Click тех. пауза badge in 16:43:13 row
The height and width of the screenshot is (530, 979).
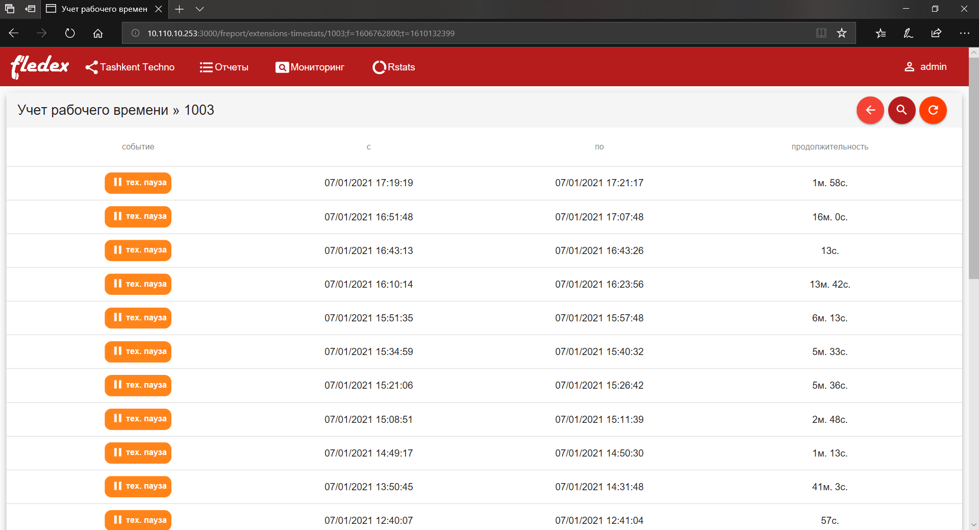(x=138, y=250)
